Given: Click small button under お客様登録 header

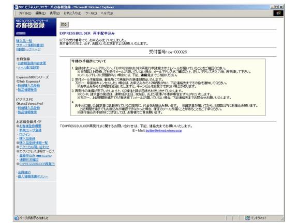Looking at the screenshot, I should point(21,33).
